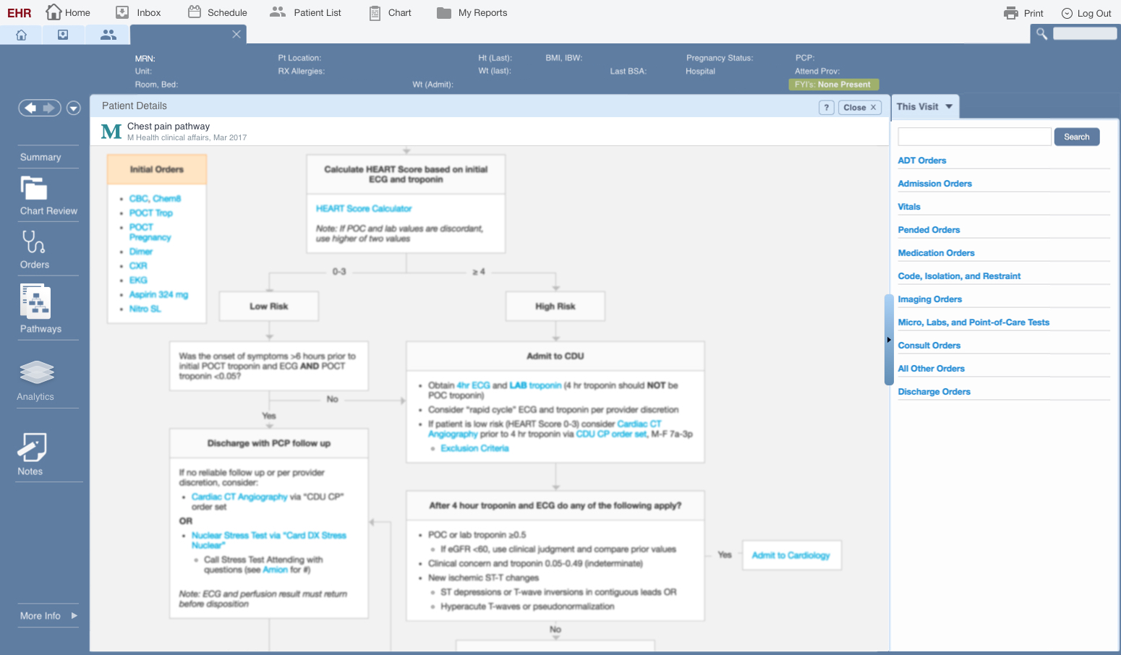1121x655 pixels.
Task: Click the Exclusion Criteria link
Action: click(x=474, y=448)
